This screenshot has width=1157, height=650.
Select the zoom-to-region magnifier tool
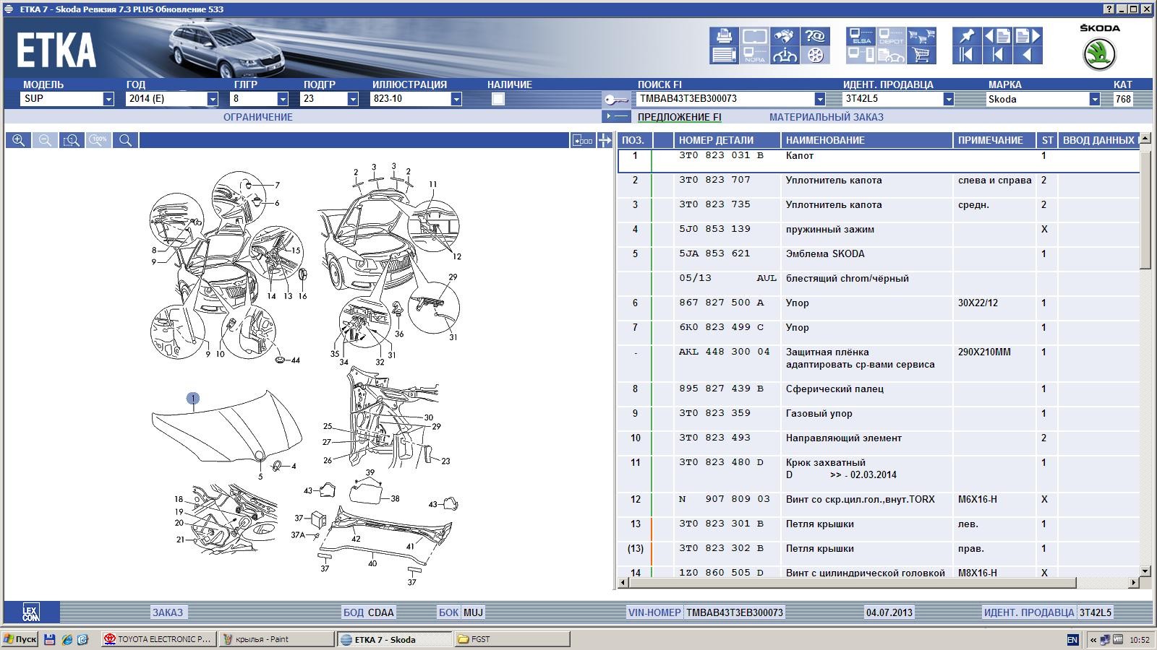71,141
